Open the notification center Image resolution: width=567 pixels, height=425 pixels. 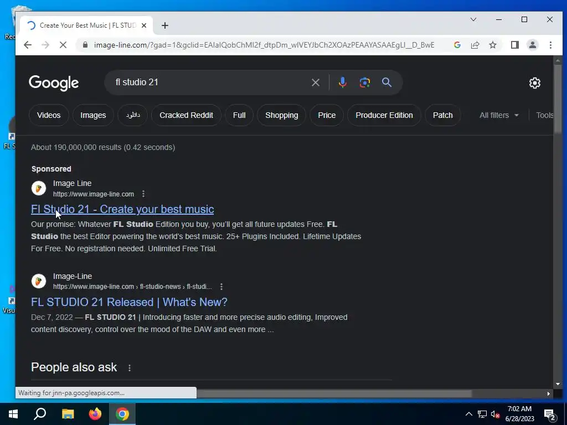[550, 414]
